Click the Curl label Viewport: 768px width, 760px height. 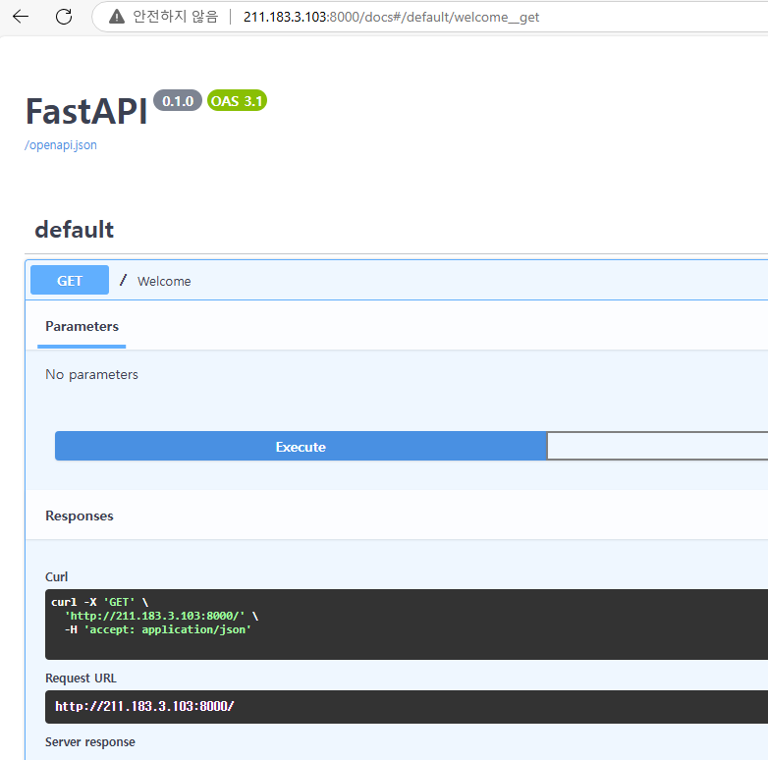pyautogui.click(x=56, y=576)
